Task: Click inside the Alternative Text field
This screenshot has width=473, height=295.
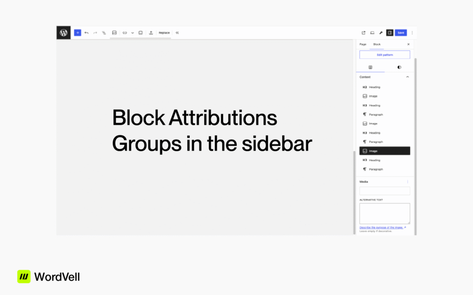Action: click(384, 213)
